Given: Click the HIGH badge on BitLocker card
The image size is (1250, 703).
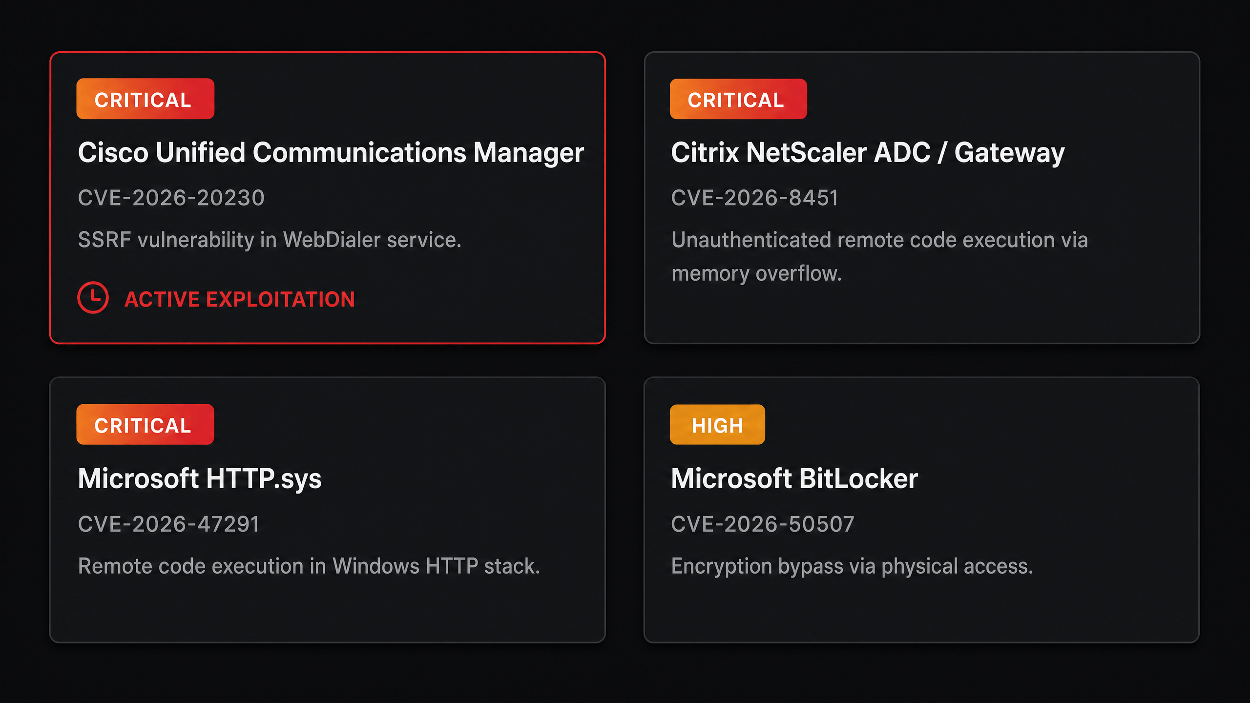Looking at the screenshot, I should (x=717, y=424).
